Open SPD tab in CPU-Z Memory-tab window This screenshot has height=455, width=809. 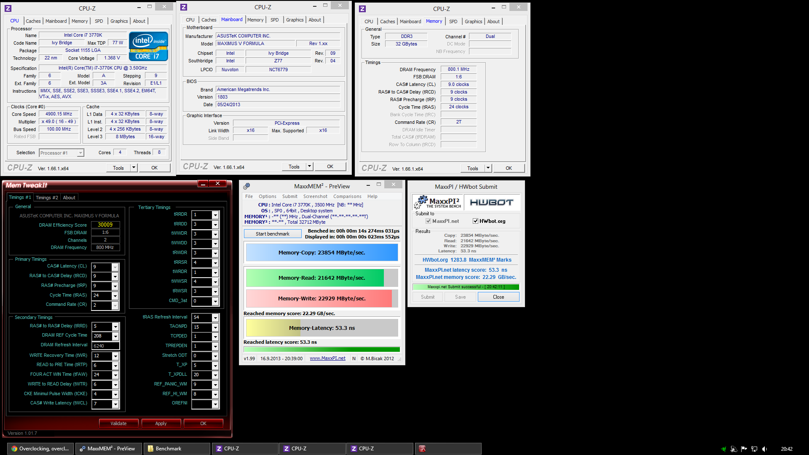tap(453, 21)
